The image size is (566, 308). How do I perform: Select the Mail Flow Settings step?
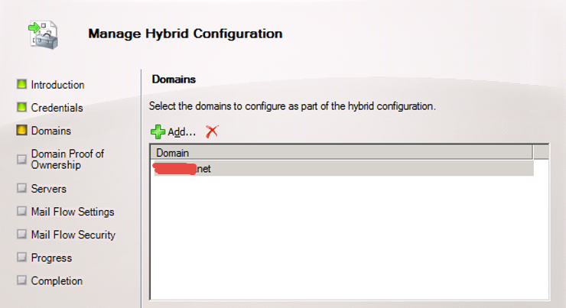(73, 212)
